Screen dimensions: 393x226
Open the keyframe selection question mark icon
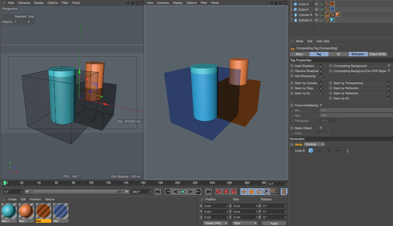pyautogui.click(x=233, y=192)
